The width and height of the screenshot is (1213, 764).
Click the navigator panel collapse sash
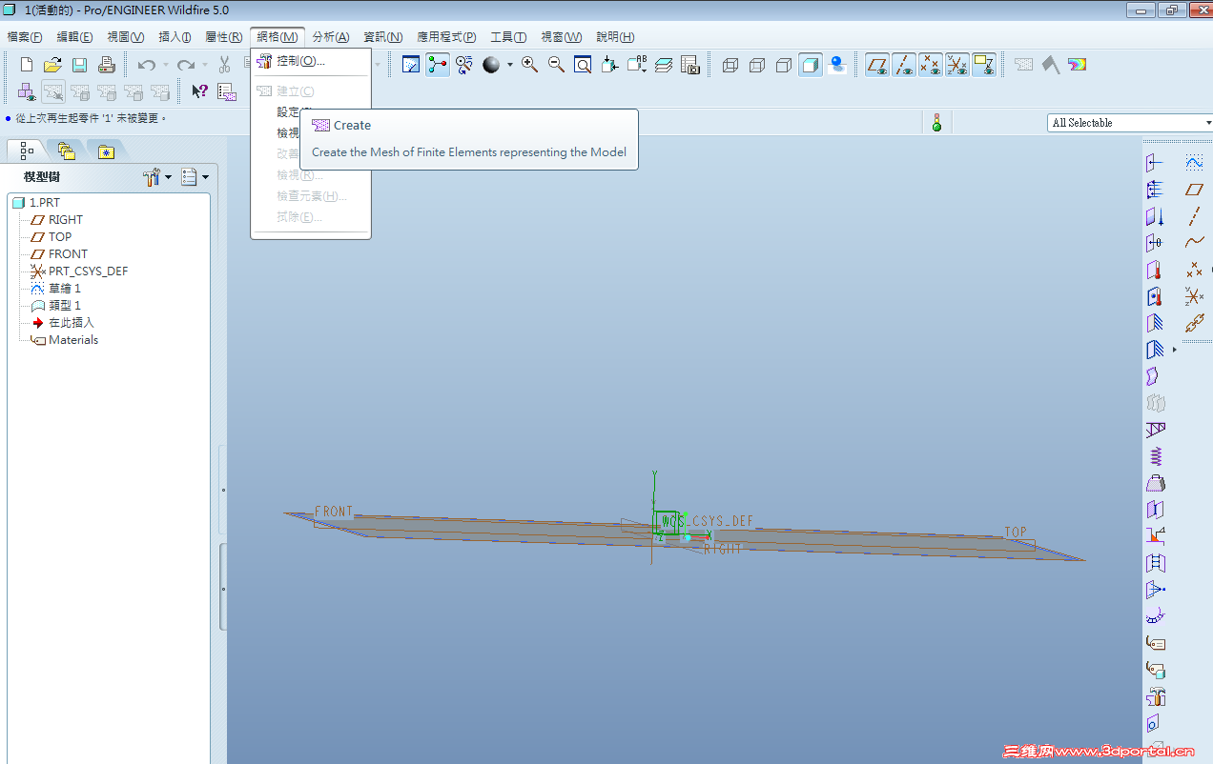[x=223, y=587]
